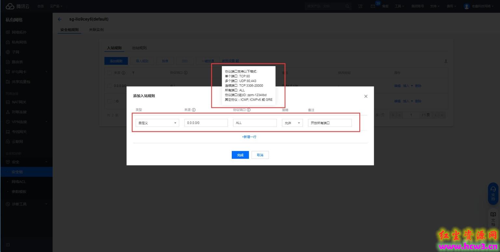Click the Tencent Cloud logo
Screen dimensions: 500x252
point(18,6)
